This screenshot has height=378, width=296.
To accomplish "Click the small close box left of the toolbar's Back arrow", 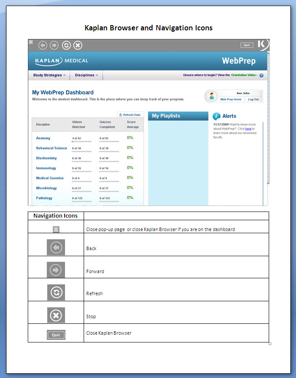I will (31, 42).
